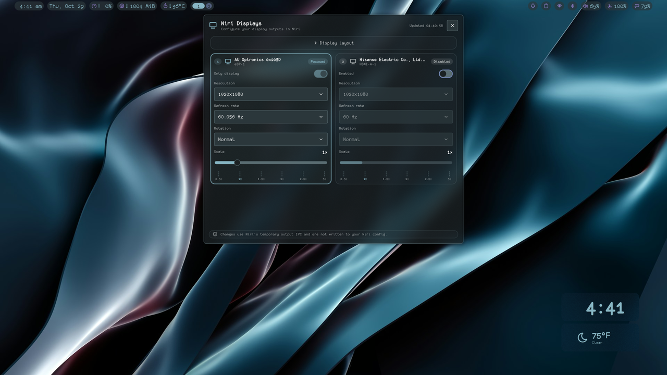Click the brightness indicator showing 100%

pyautogui.click(x=616, y=6)
